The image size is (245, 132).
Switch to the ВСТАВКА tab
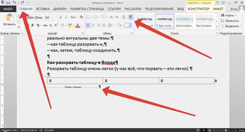[x=43, y=9]
